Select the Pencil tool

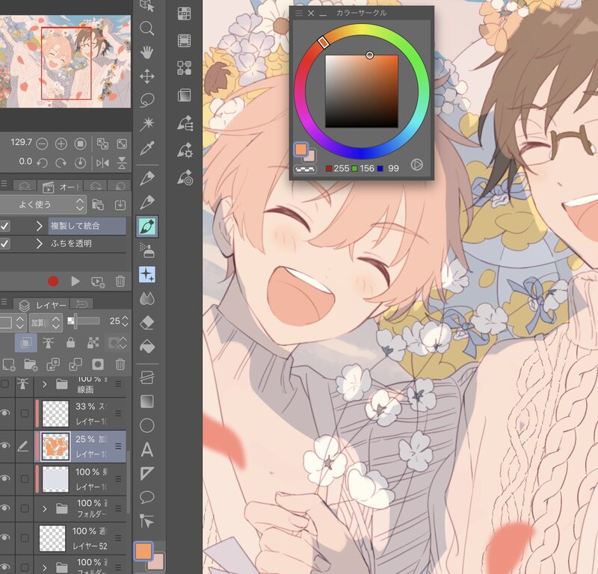147,202
